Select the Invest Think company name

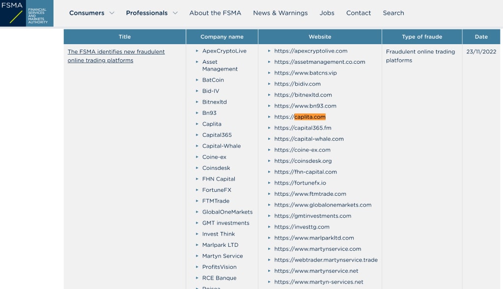click(x=219, y=234)
